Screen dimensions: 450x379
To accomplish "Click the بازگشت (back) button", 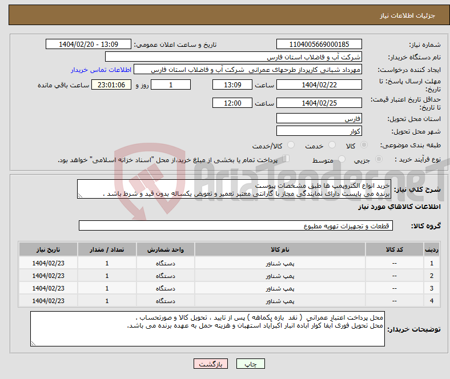I will point(211,364).
